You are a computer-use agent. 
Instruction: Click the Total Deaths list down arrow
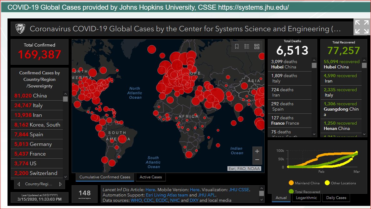tap(314, 134)
